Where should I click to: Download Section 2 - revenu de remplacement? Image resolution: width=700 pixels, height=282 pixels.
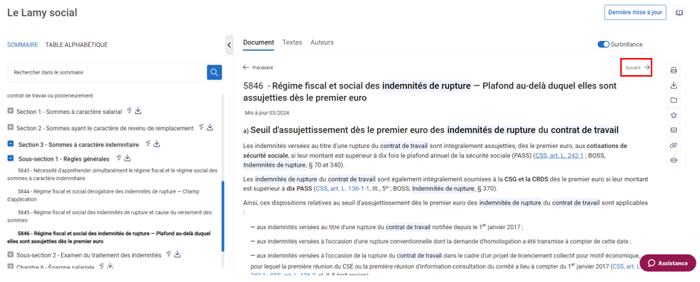click(x=209, y=127)
